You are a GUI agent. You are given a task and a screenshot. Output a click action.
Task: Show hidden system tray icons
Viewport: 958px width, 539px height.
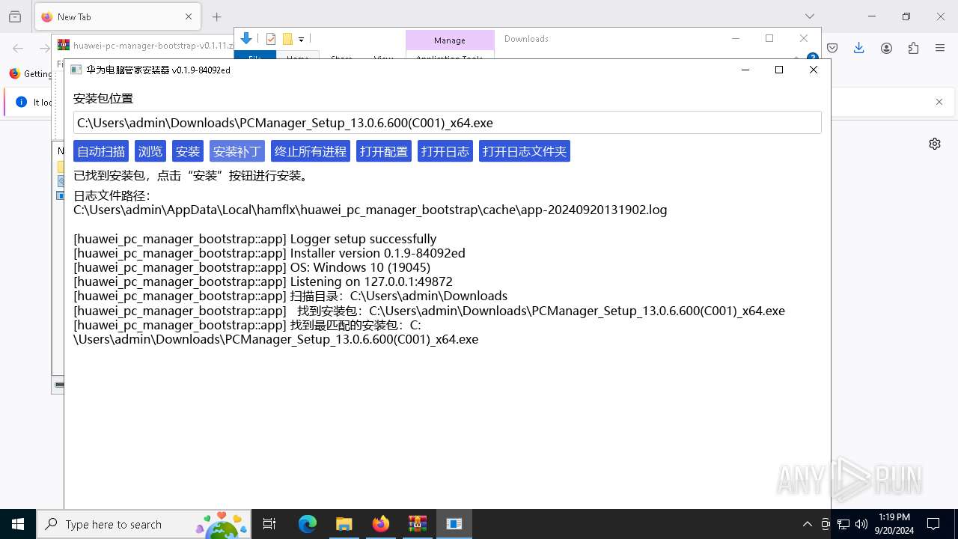807,524
